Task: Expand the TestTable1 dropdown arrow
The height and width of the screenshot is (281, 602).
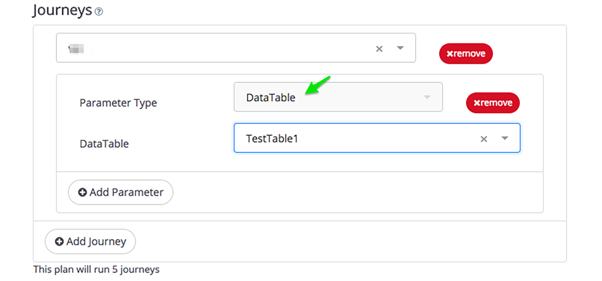Action: (505, 138)
